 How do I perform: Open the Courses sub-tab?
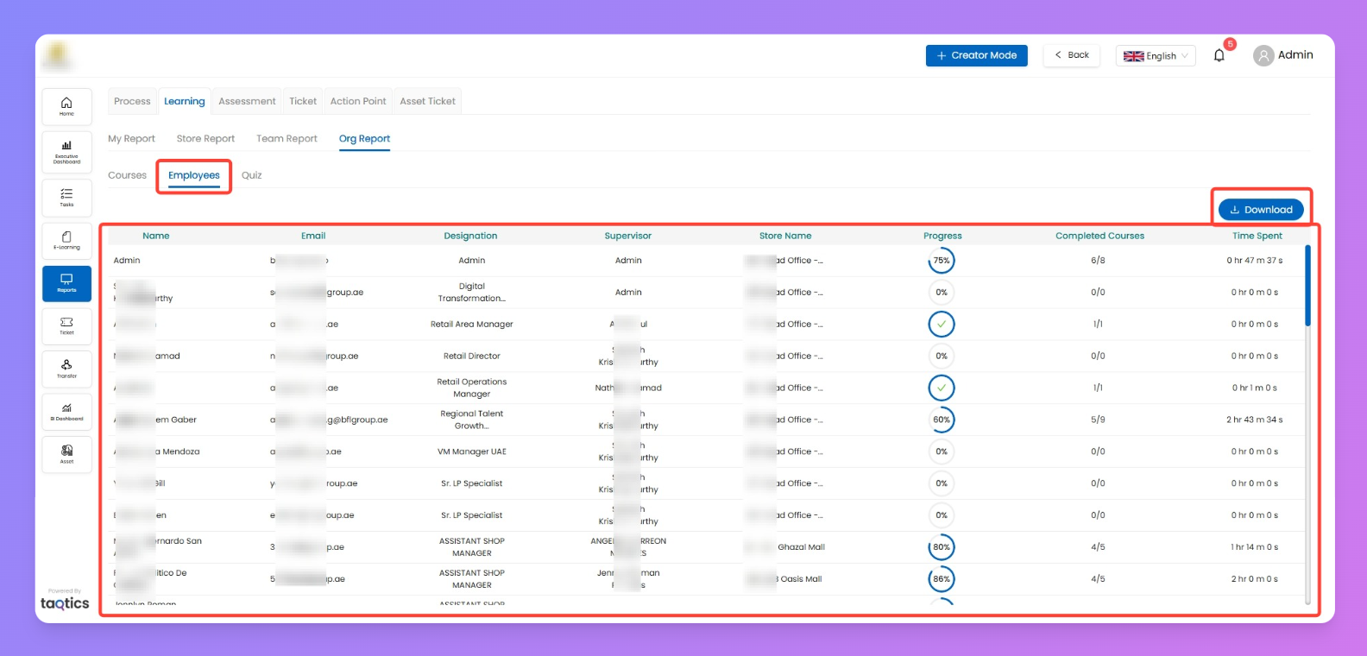[127, 175]
